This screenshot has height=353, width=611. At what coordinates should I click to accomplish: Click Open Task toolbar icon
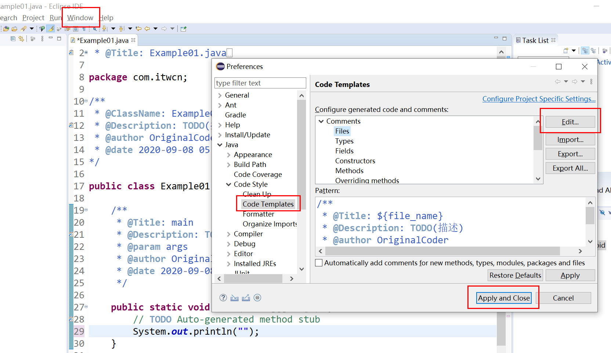(x=14, y=29)
